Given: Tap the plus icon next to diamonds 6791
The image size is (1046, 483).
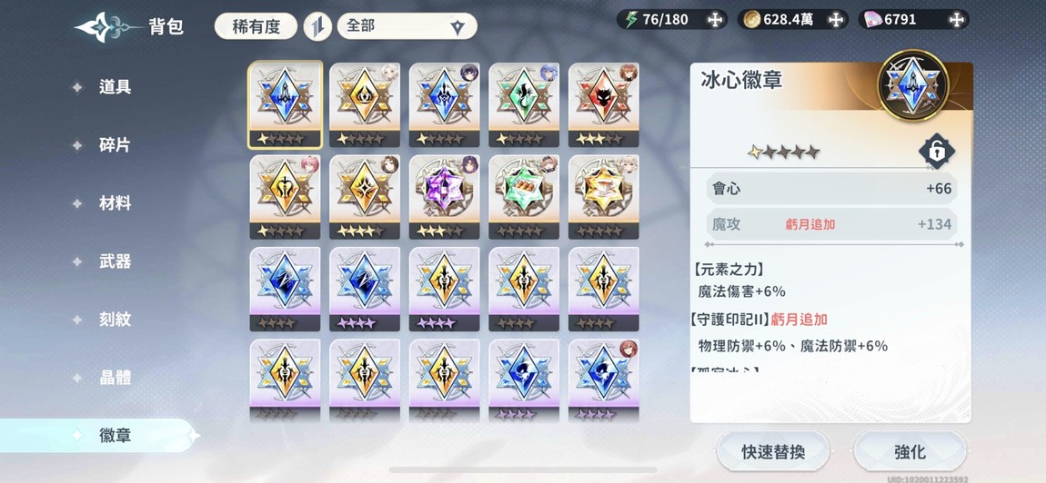Looking at the screenshot, I should [x=957, y=20].
